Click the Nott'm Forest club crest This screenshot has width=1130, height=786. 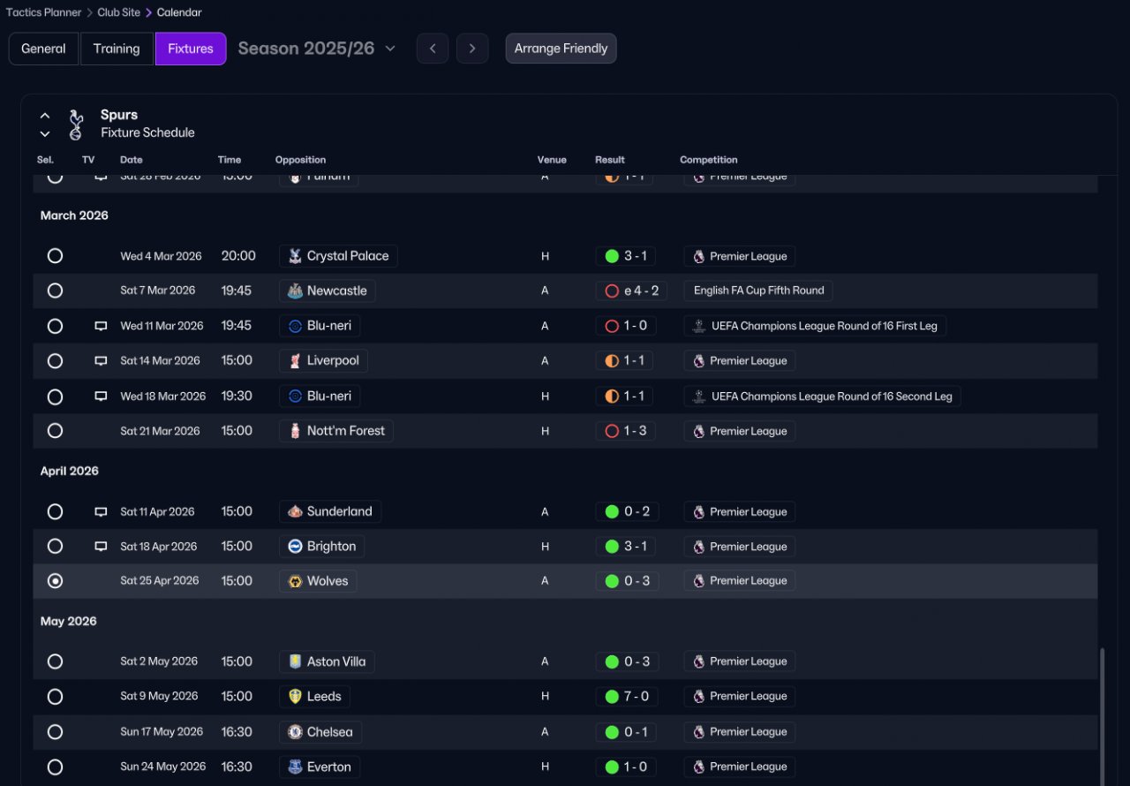point(295,431)
